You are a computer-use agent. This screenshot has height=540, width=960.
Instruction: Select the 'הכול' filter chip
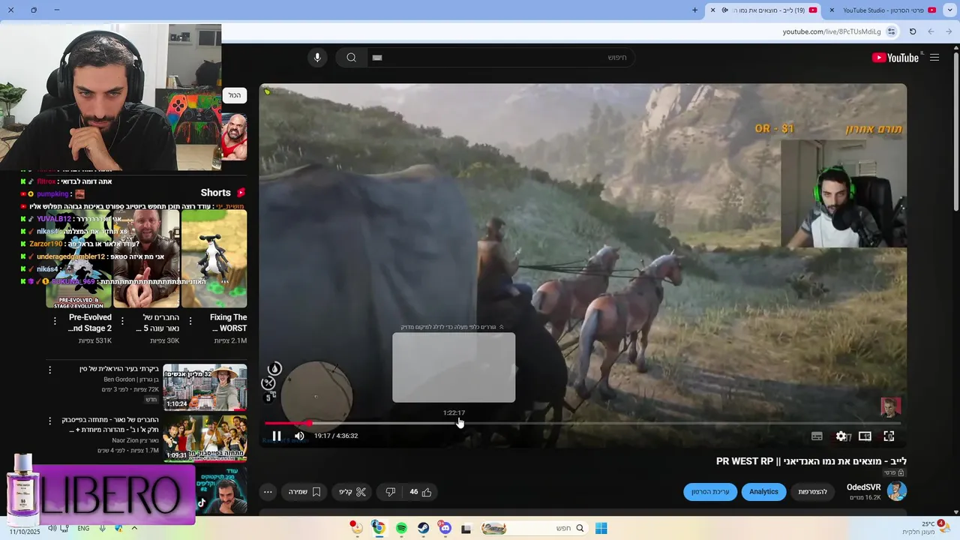[235, 95]
